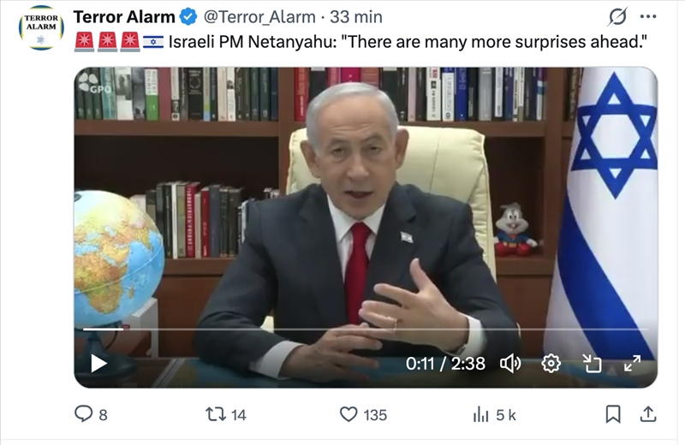This screenshot has height=445, width=685.
Task: Mute the video volume speaker
Action: (510, 364)
